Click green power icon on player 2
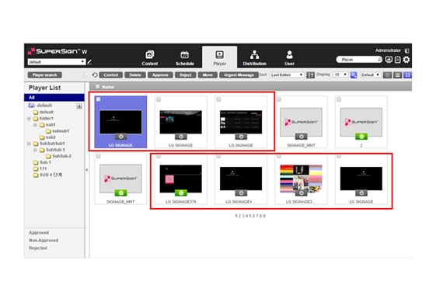 361,137
